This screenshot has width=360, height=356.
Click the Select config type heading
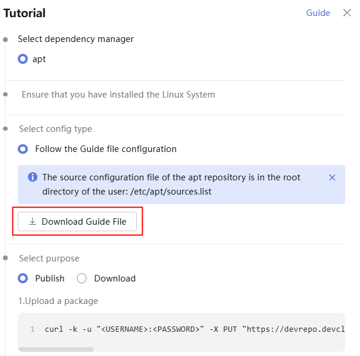(x=55, y=129)
